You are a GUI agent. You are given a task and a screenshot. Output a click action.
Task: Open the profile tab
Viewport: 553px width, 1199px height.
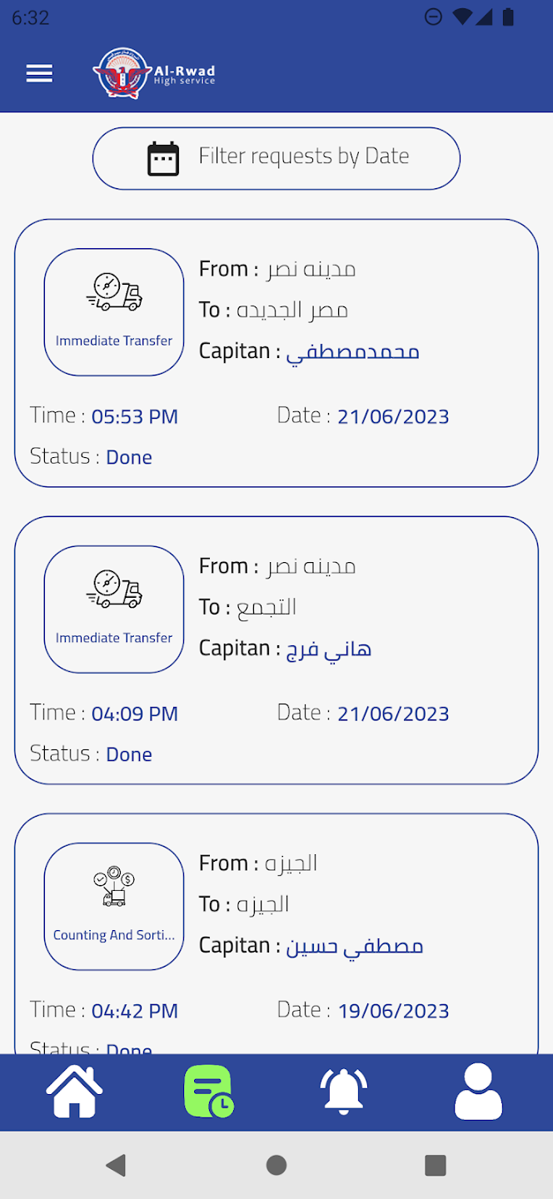click(x=478, y=1092)
